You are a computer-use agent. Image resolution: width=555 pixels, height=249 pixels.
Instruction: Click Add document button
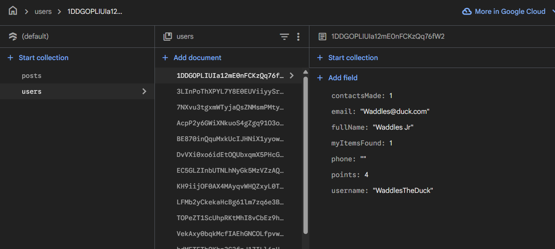pyautogui.click(x=192, y=58)
